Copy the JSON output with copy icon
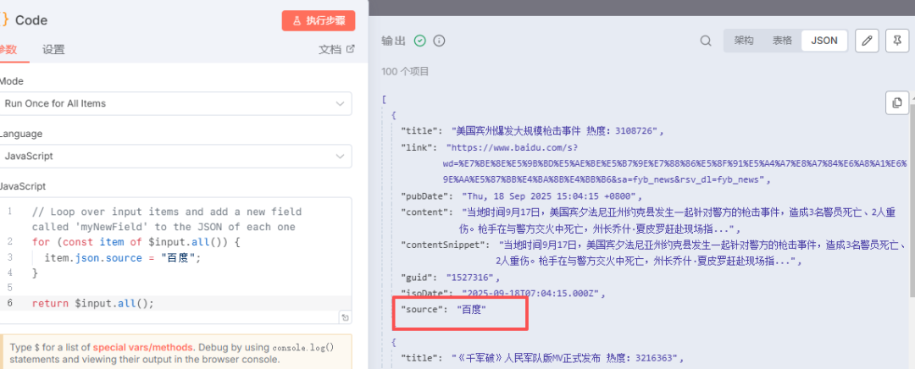Screen dimensions: 915x369 tap(896, 103)
